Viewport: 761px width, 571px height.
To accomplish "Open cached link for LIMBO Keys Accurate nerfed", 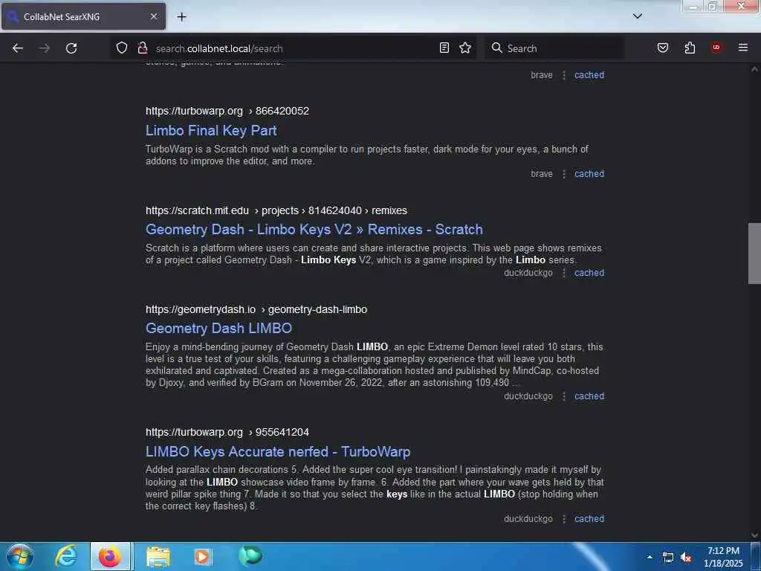I will click(589, 519).
